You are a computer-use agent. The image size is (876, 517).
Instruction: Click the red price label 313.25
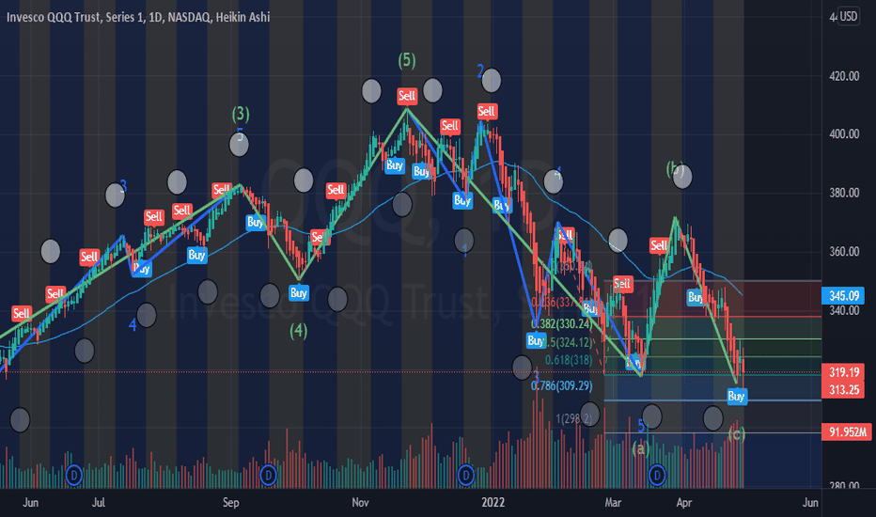pos(844,389)
